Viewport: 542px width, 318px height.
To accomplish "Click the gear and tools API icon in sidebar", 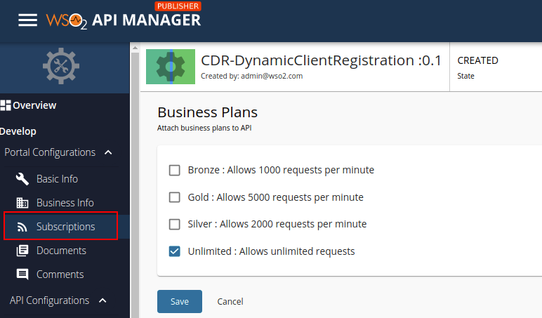I will 61,66.
